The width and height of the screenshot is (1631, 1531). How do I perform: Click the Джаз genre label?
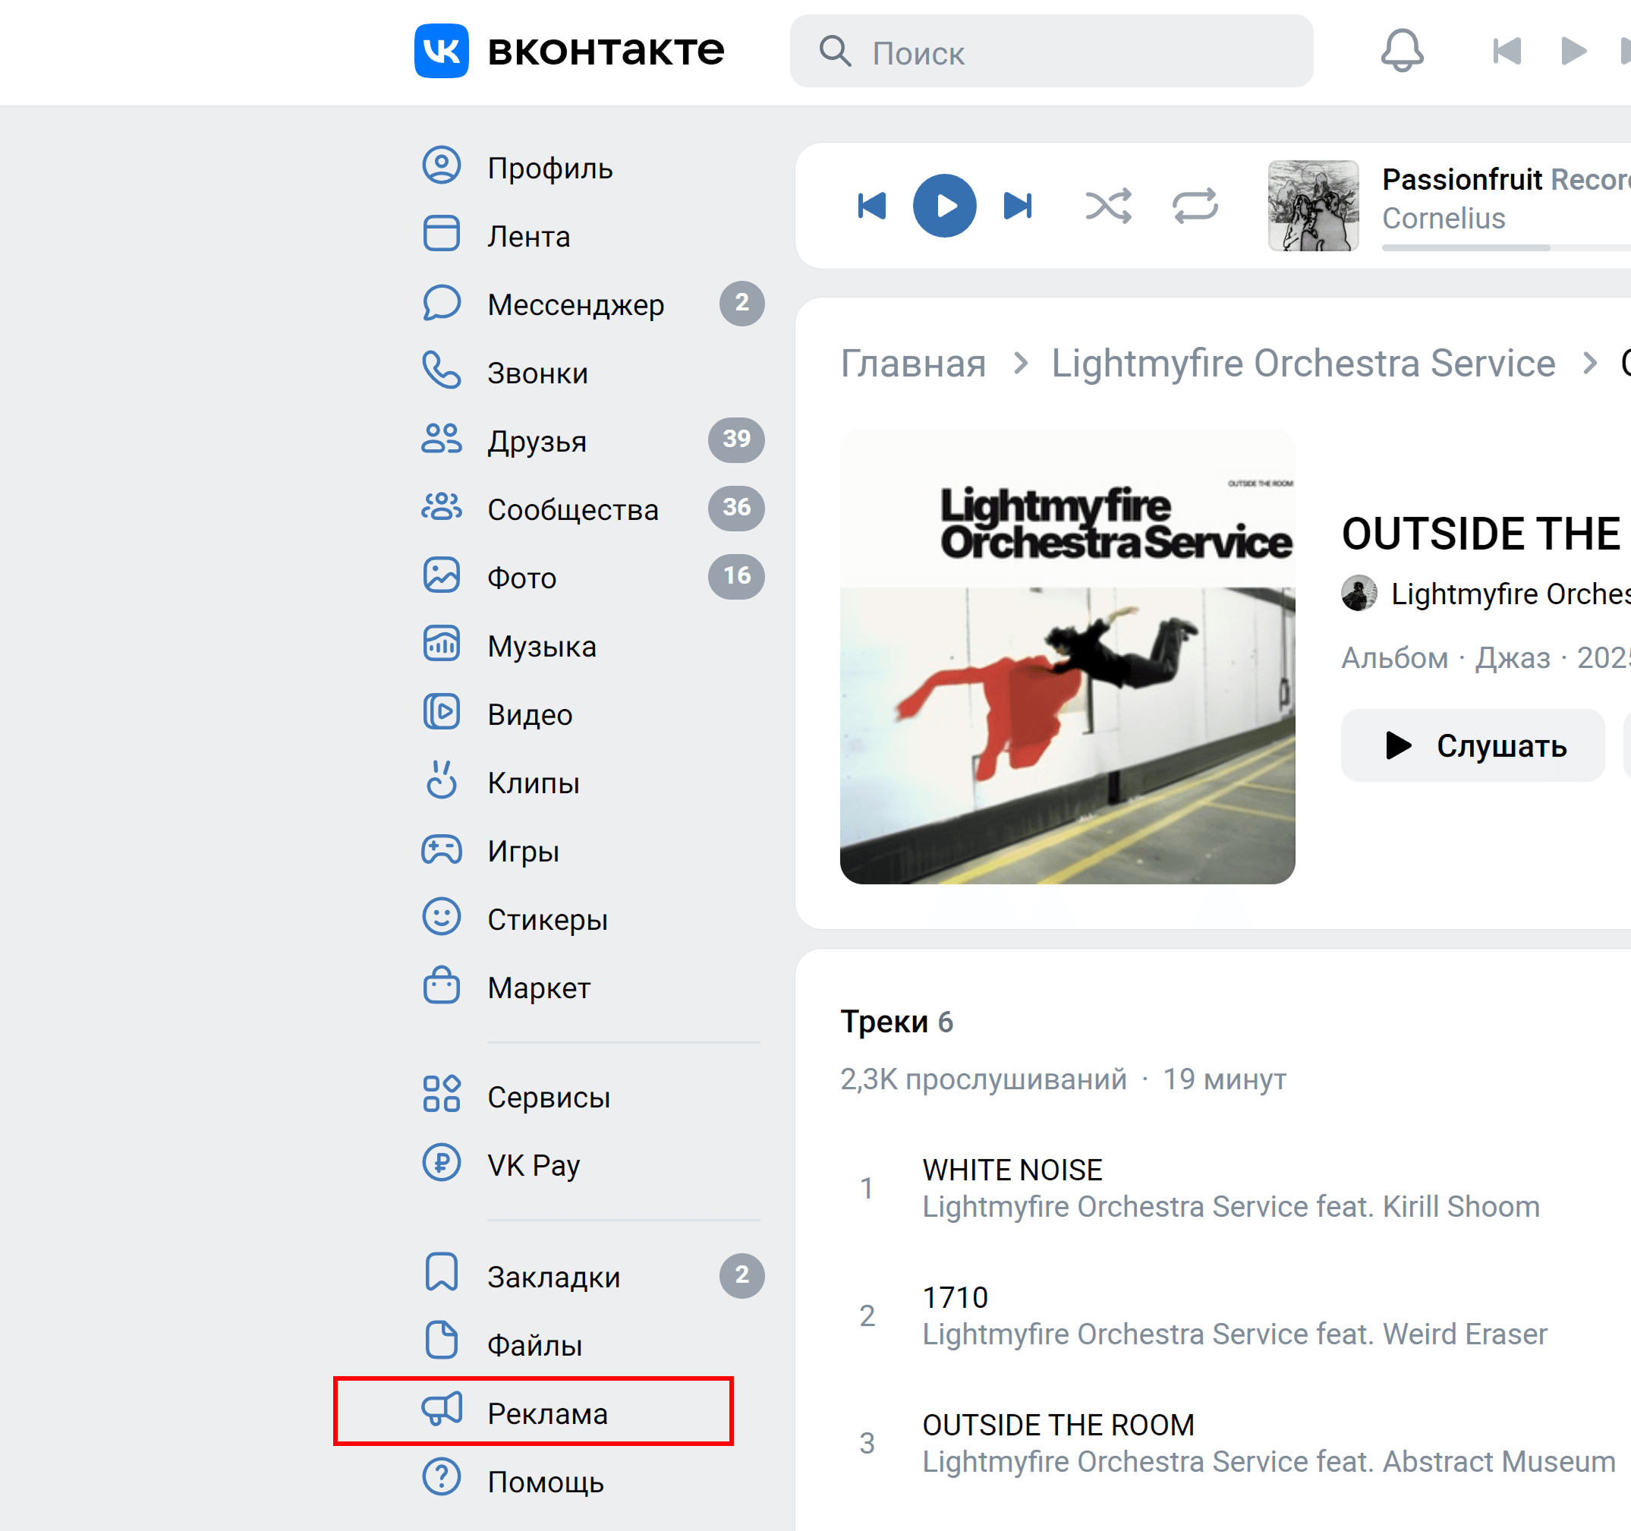click(1513, 658)
